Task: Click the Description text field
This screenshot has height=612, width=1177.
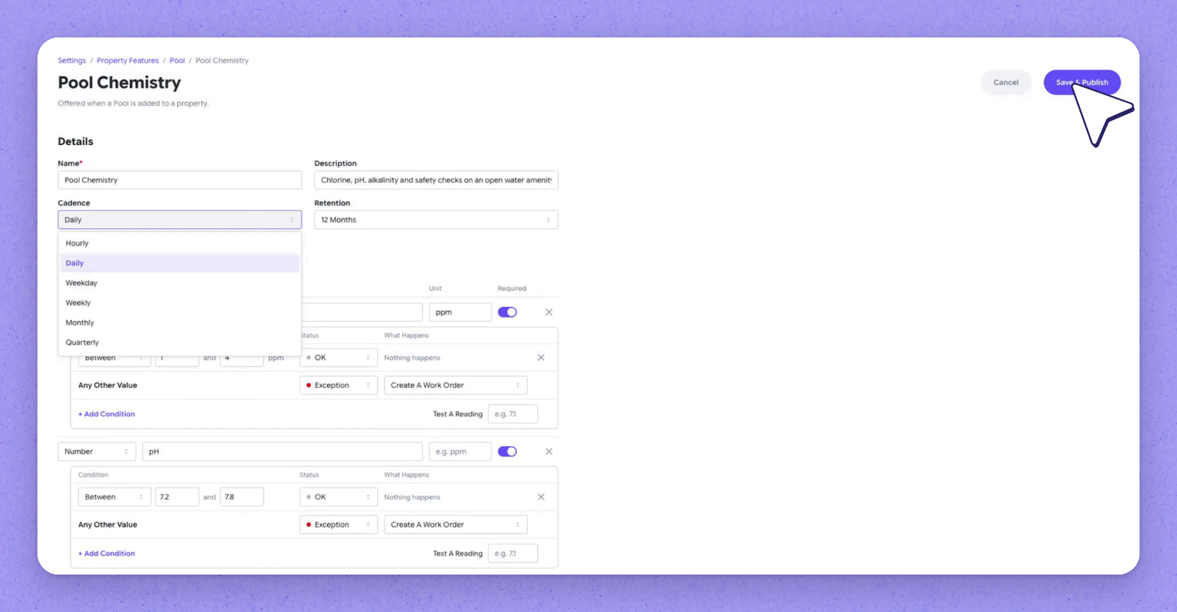Action: 436,180
